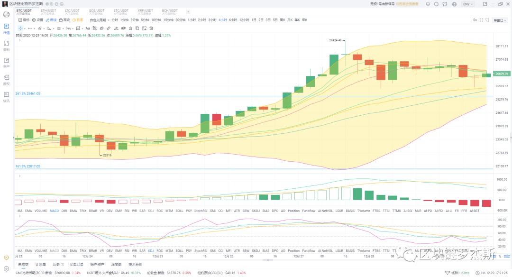This screenshot has height=277, width=512.
Task: Click the search magnifier icon in title bar
Action: click(436, 4)
